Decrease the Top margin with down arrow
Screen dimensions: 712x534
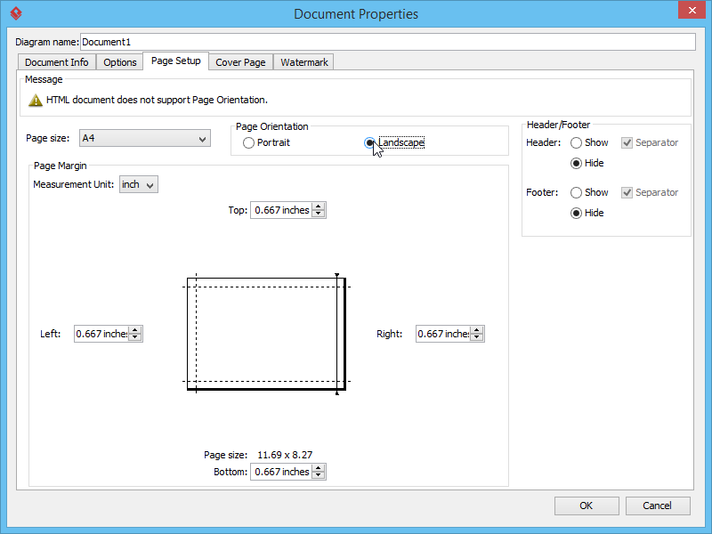click(319, 214)
